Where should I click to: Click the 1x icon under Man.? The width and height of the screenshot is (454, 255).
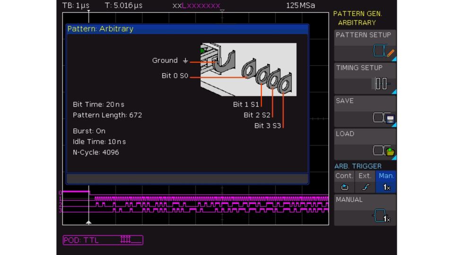(x=387, y=187)
